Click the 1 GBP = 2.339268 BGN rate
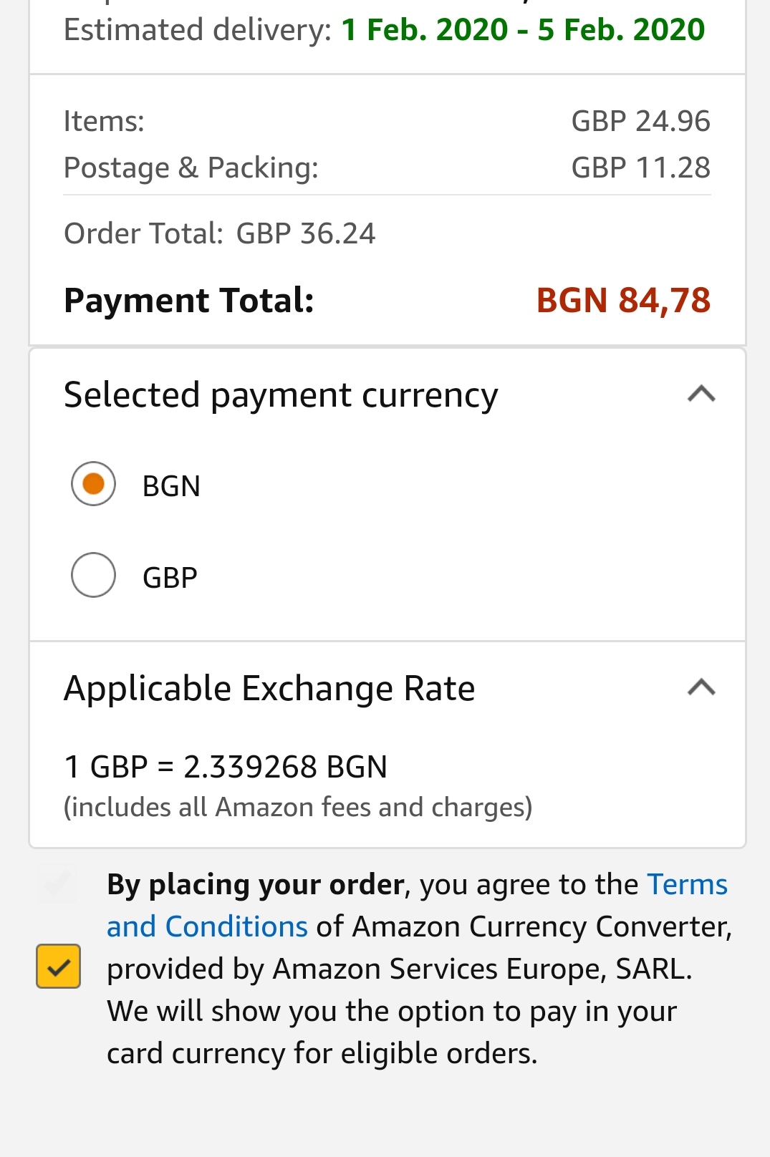 tap(226, 767)
